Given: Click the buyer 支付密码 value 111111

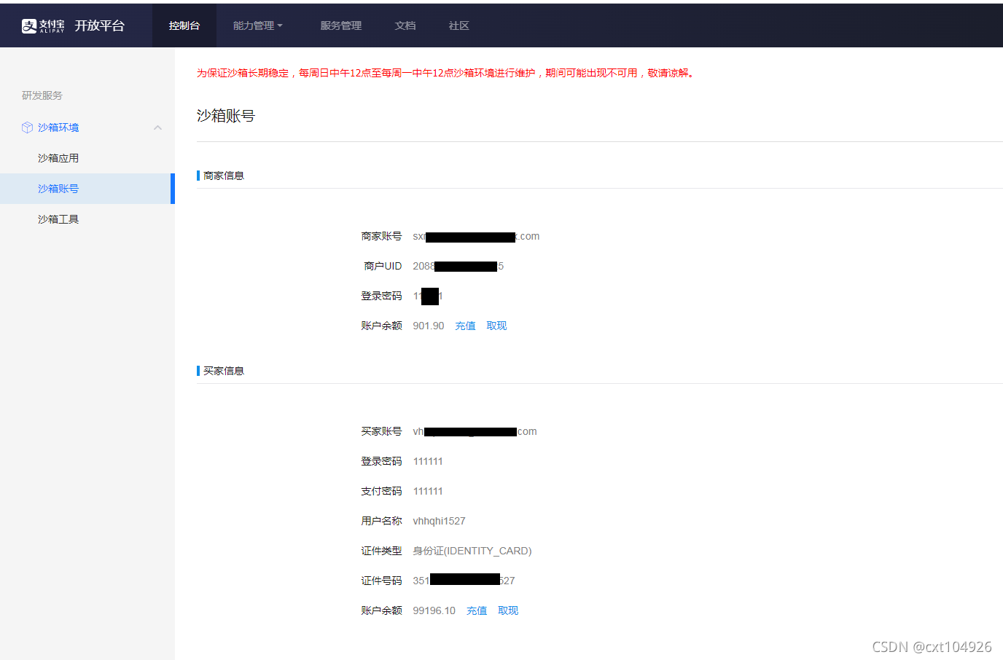Looking at the screenshot, I should pyautogui.click(x=428, y=491).
